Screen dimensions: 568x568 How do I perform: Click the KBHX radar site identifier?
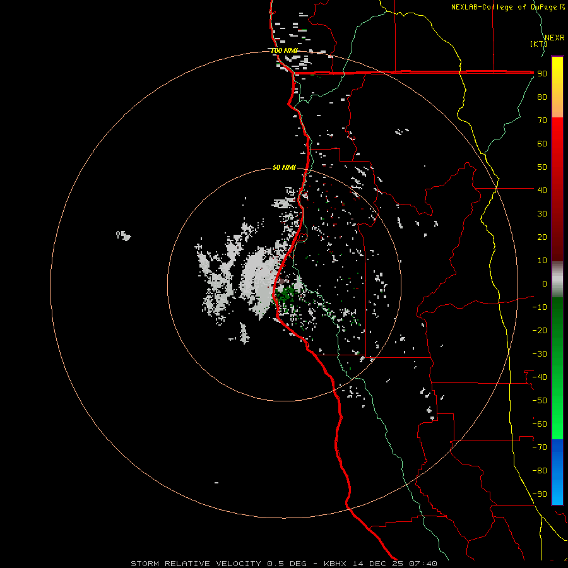coord(335,564)
